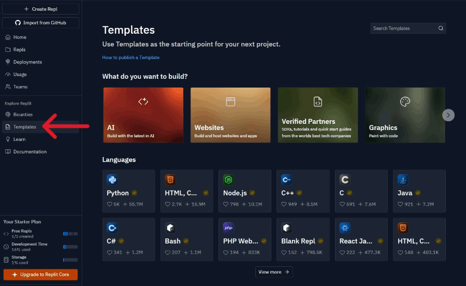Click the Blank Repl cube icon
The height and width of the screenshot is (286, 466).
click(x=286, y=228)
